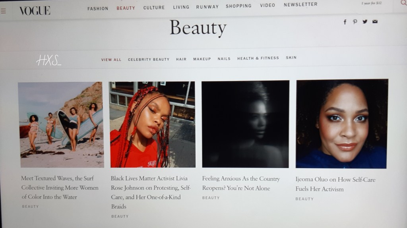Open the Fashion menu item
The width and height of the screenshot is (407, 228).
98,9
